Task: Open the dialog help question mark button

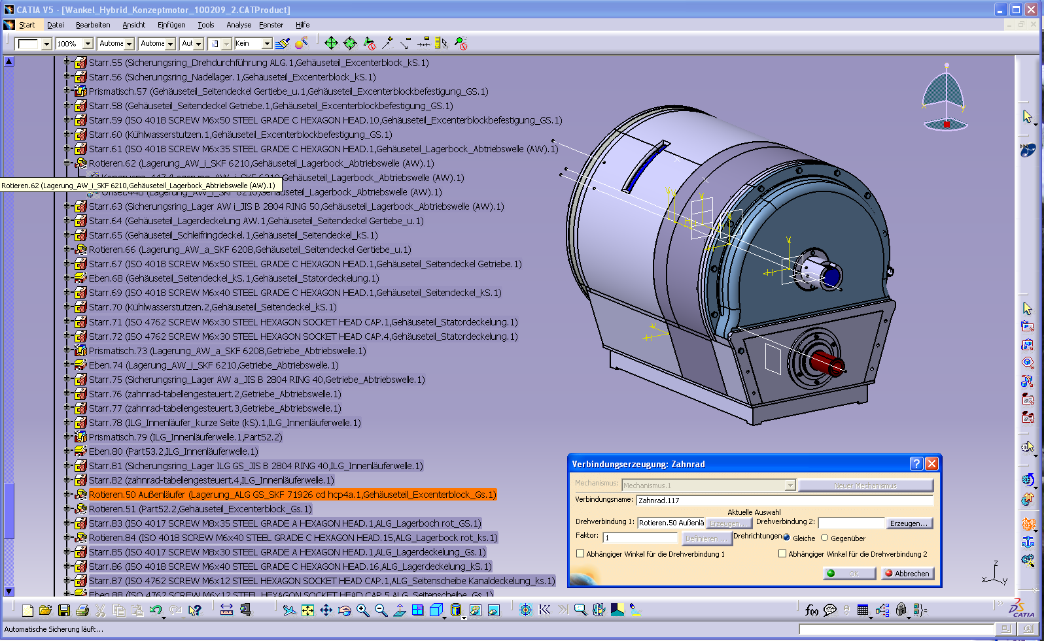Action: click(916, 464)
